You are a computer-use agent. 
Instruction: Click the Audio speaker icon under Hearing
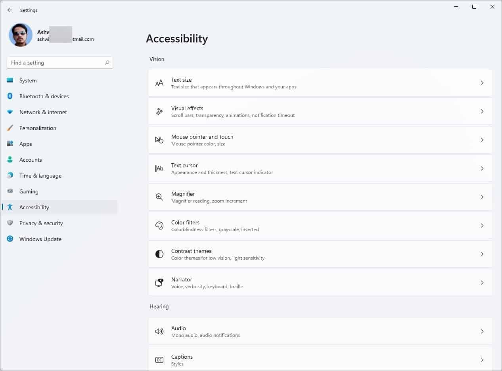(159, 331)
